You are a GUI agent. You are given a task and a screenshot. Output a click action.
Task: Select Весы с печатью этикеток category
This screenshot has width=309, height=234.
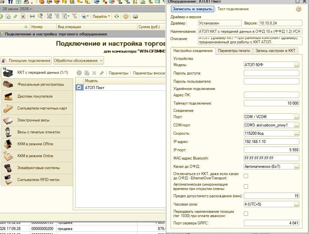(x=37, y=132)
